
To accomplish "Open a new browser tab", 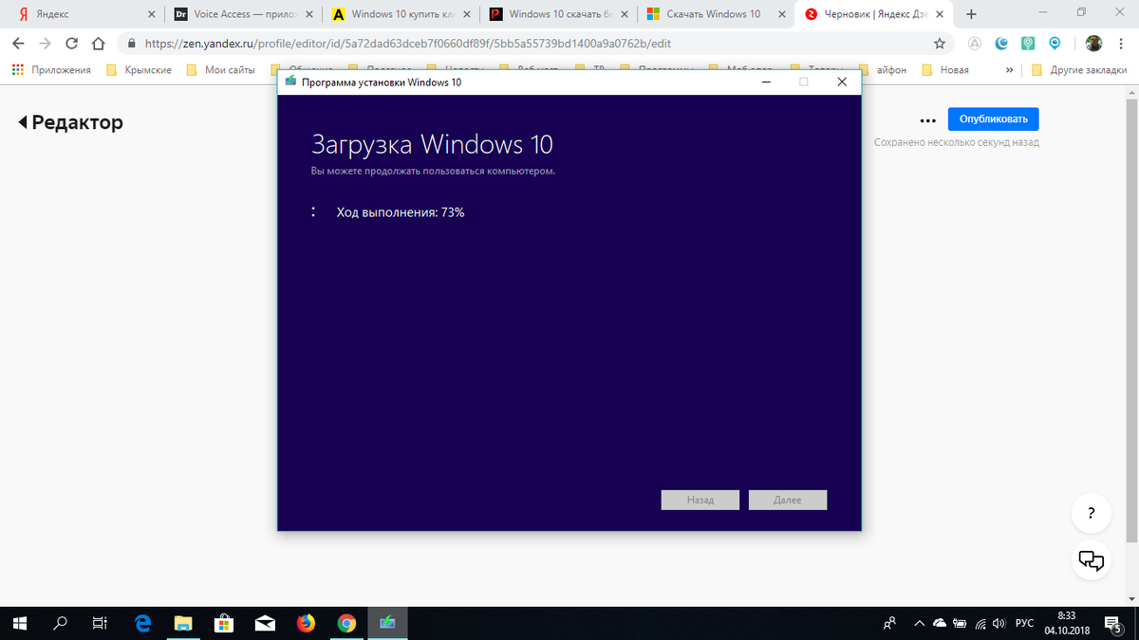I will (971, 14).
